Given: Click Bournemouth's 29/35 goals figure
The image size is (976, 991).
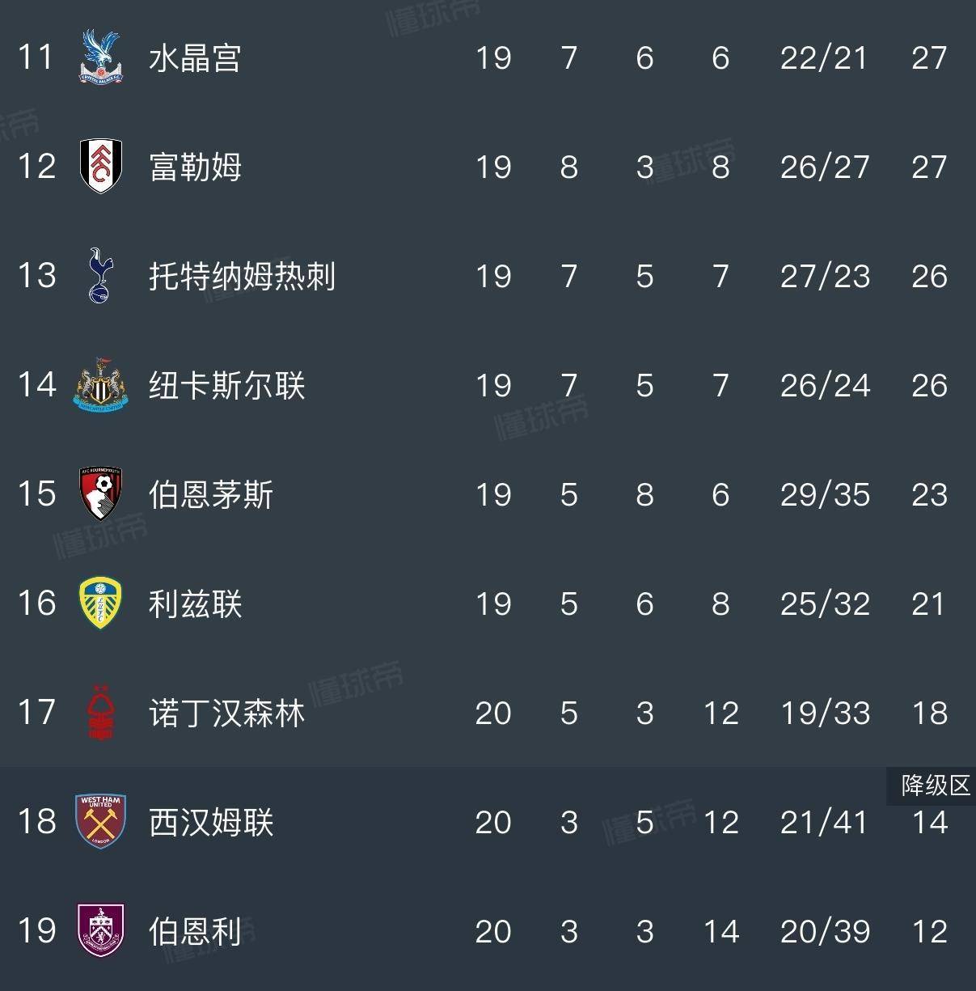Looking at the screenshot, I should 825,494.
